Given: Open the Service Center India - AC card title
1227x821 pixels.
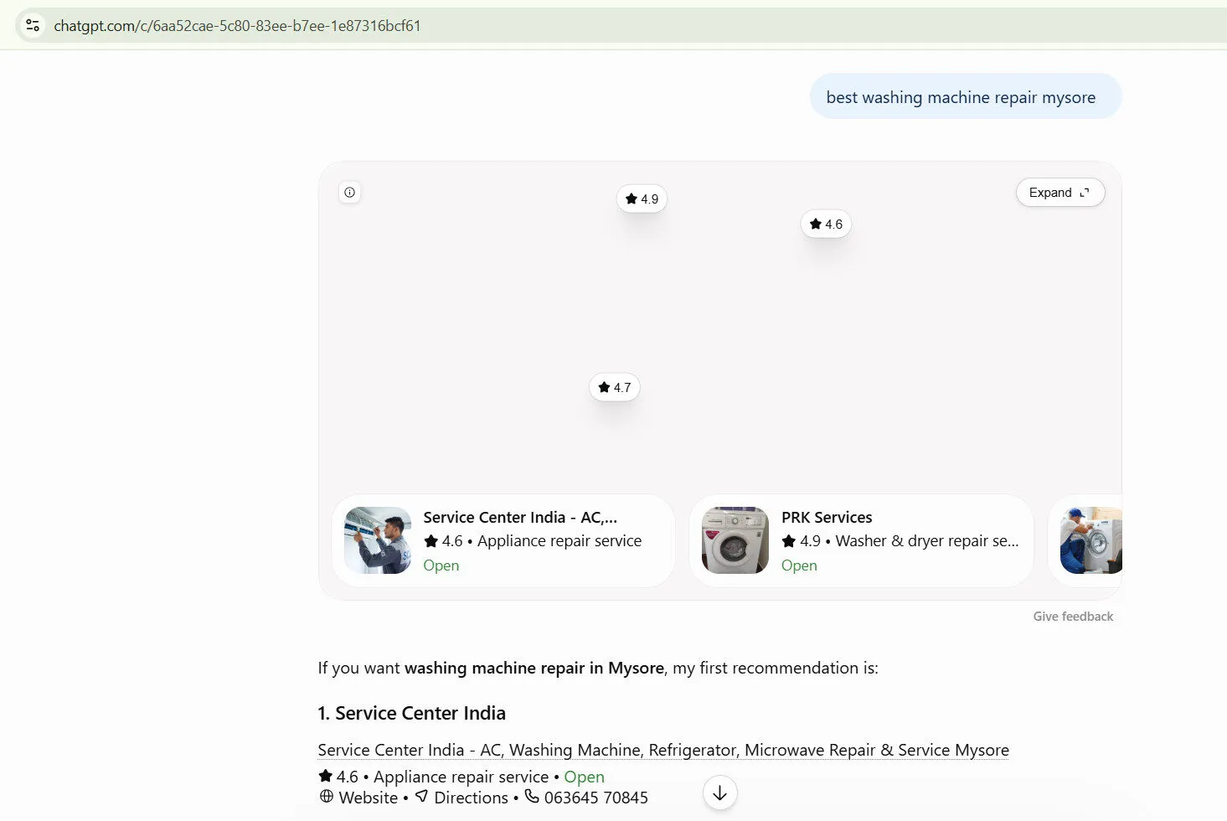Looking at the screenshot, I should tap(520, 518).
